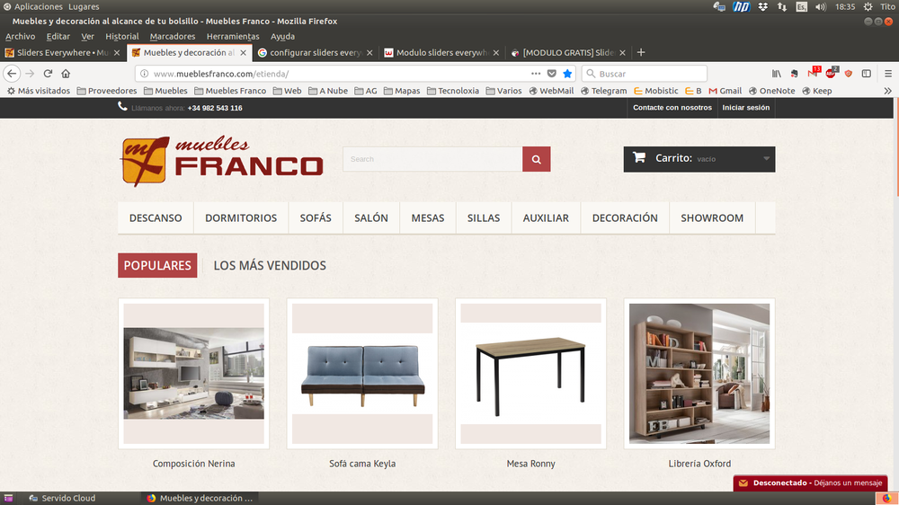
Task: Click the site information icon in URL bar
Action: (x=145, y=74)
